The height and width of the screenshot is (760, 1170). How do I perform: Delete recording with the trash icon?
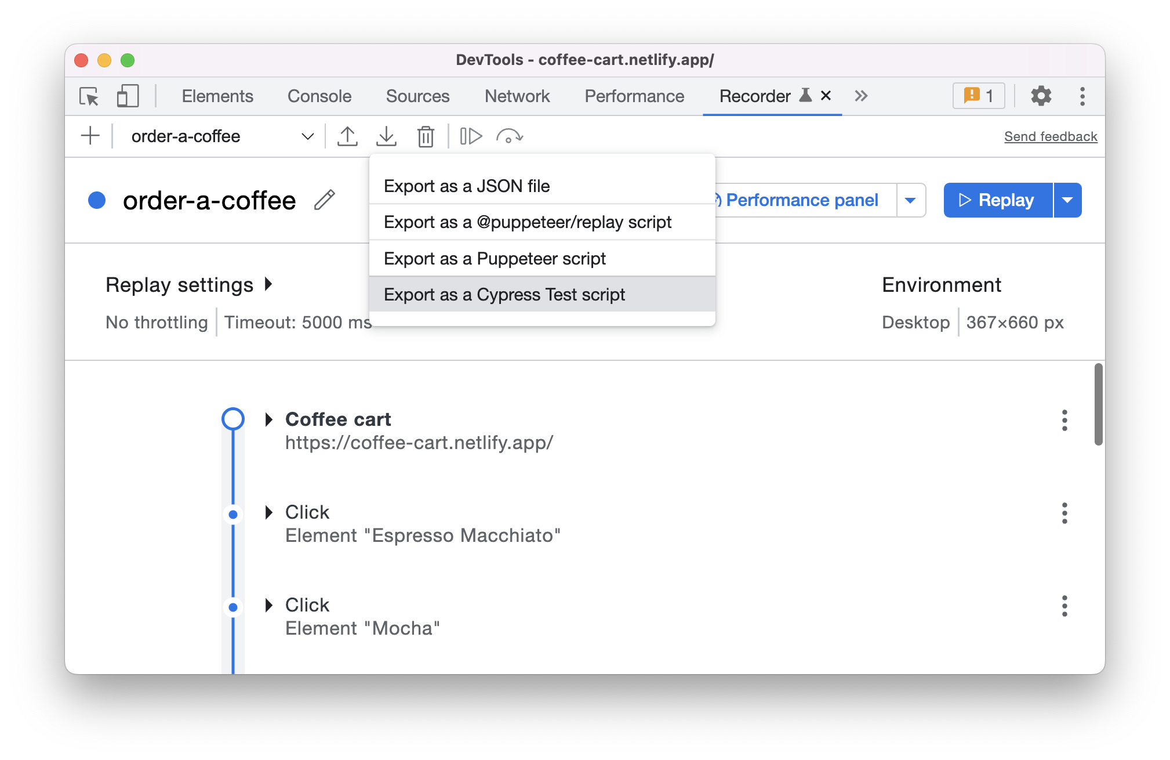point(426,136)
